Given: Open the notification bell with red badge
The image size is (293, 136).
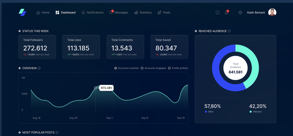Looking at the screenshot, I should click(226, 13).
